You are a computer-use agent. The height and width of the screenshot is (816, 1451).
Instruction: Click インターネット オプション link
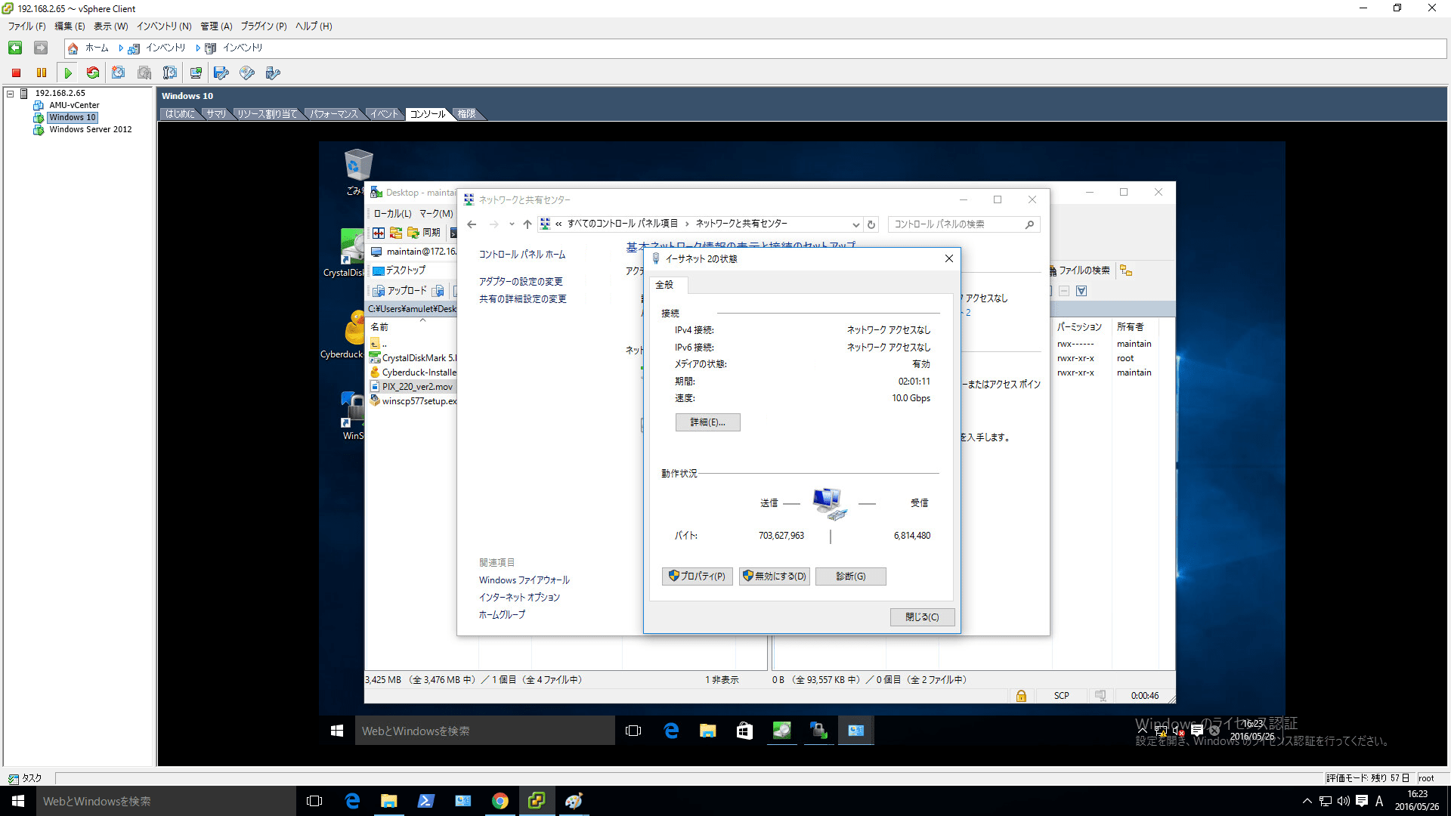(x=519, y=598)
